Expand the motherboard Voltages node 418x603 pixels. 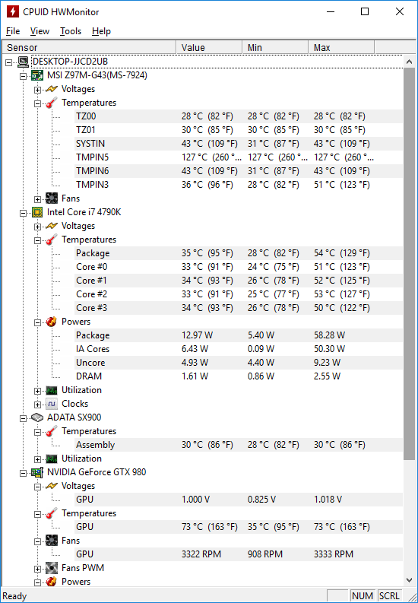tap(38, 89)
